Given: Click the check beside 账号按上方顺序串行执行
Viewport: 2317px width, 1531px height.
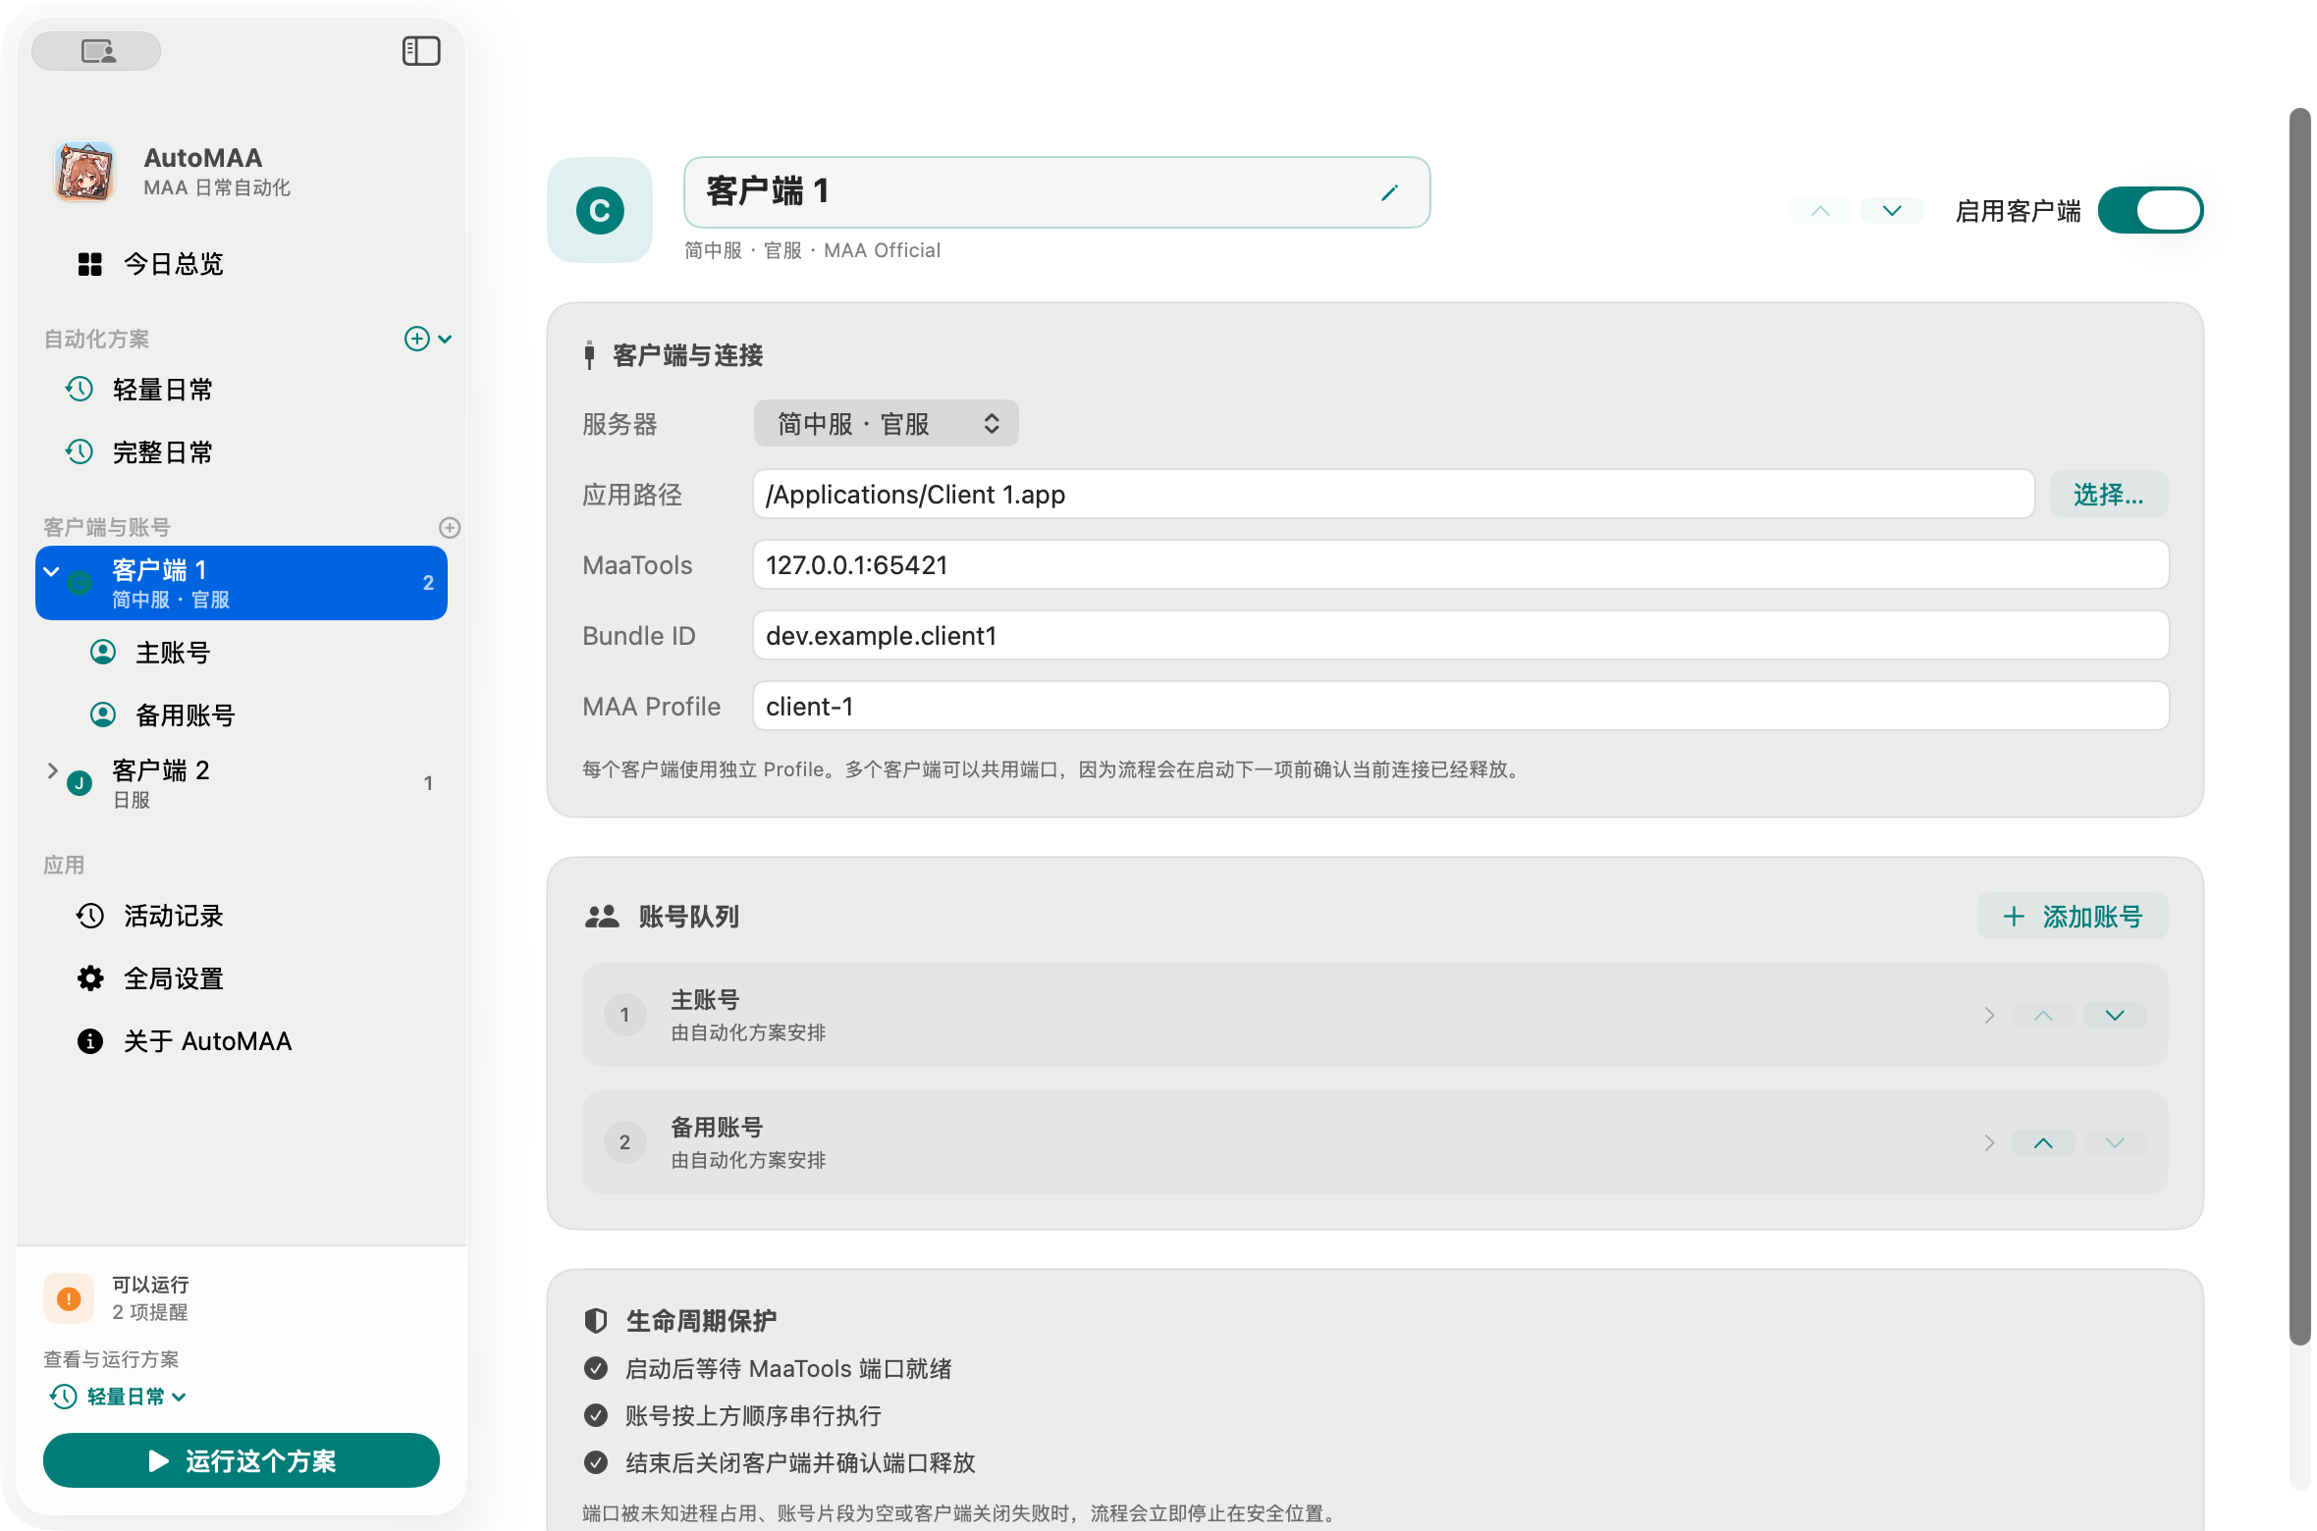Looking at the screenshot, I should click(595, 1415).
